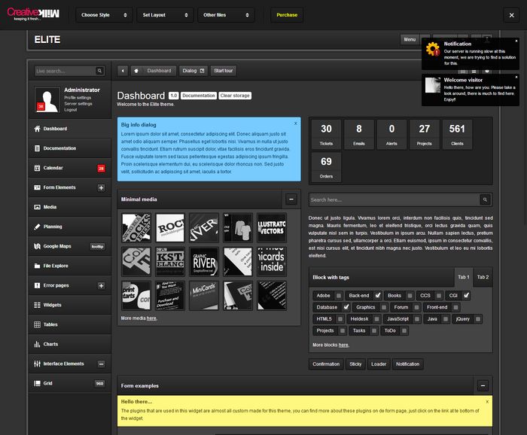Open Documentation in sidebar

[x=70, y=148]
